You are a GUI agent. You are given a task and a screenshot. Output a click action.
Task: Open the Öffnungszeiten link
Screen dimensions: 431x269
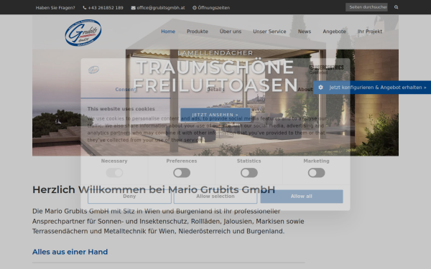click(214, 8)
